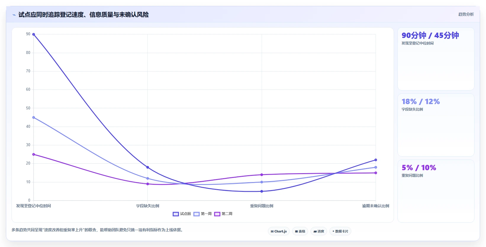Click x-axis label 发现至登记中位时间

[33, 206]
